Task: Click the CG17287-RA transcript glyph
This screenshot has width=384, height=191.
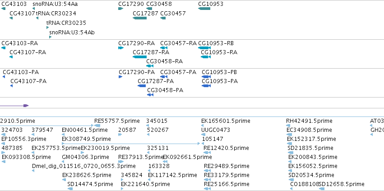Action: pos(139,57)
